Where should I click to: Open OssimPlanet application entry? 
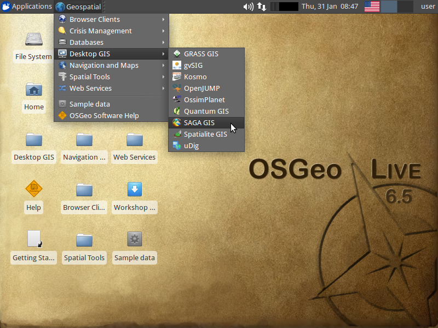[206, 99]
